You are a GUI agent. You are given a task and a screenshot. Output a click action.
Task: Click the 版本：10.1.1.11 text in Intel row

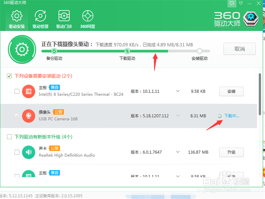tap(145, 92)
